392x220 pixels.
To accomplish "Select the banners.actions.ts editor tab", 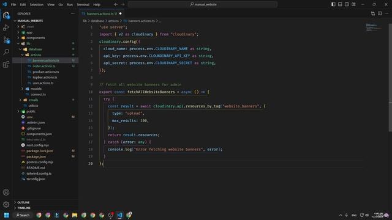I will coord(102,13).
